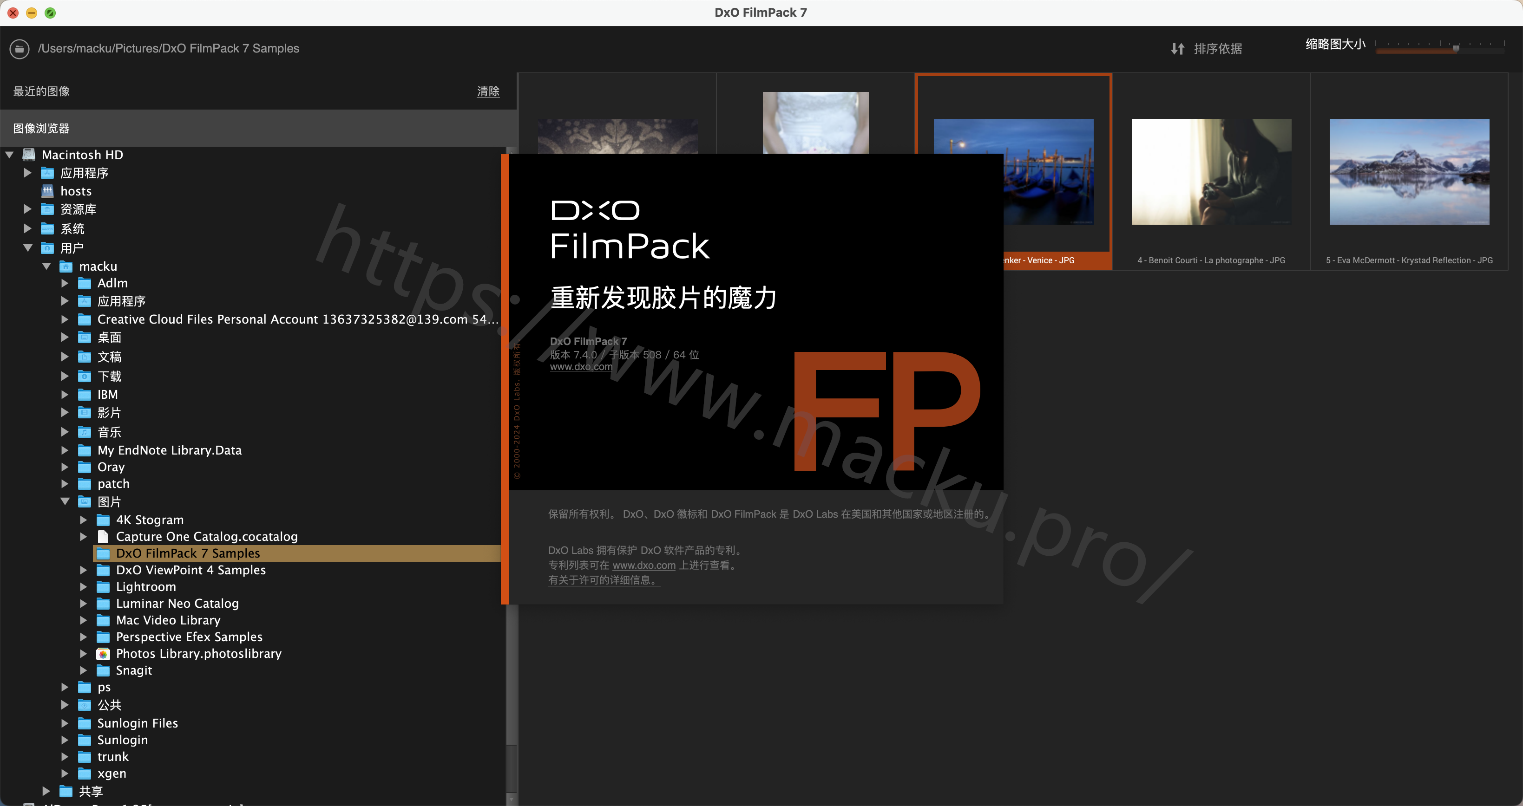
Task: Select the trunk folder
Action: pos(112,756)
